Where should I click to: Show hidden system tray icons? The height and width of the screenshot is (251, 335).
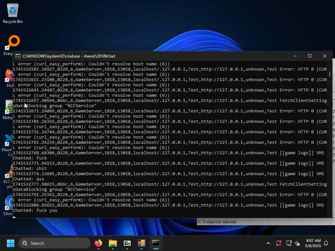pos(268,243)
